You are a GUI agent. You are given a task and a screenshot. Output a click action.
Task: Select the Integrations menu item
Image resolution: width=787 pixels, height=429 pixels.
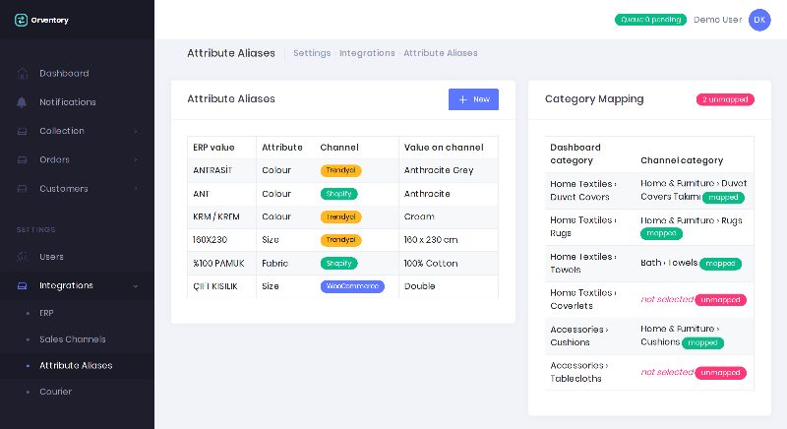click(66, 285)
